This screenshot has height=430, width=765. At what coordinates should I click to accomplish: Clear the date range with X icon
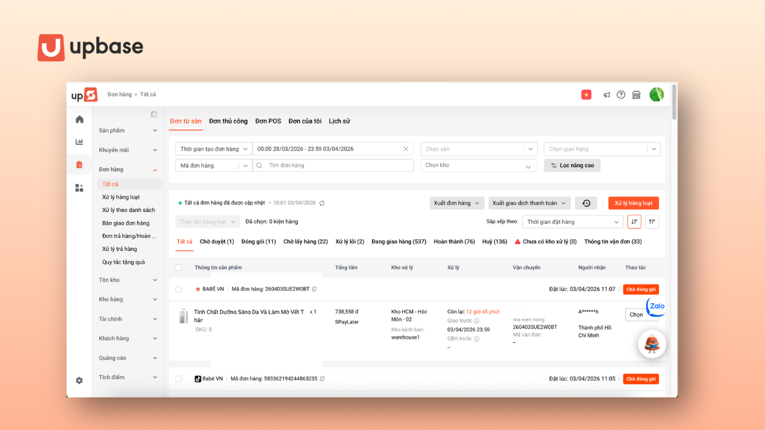tap(406, 149)
